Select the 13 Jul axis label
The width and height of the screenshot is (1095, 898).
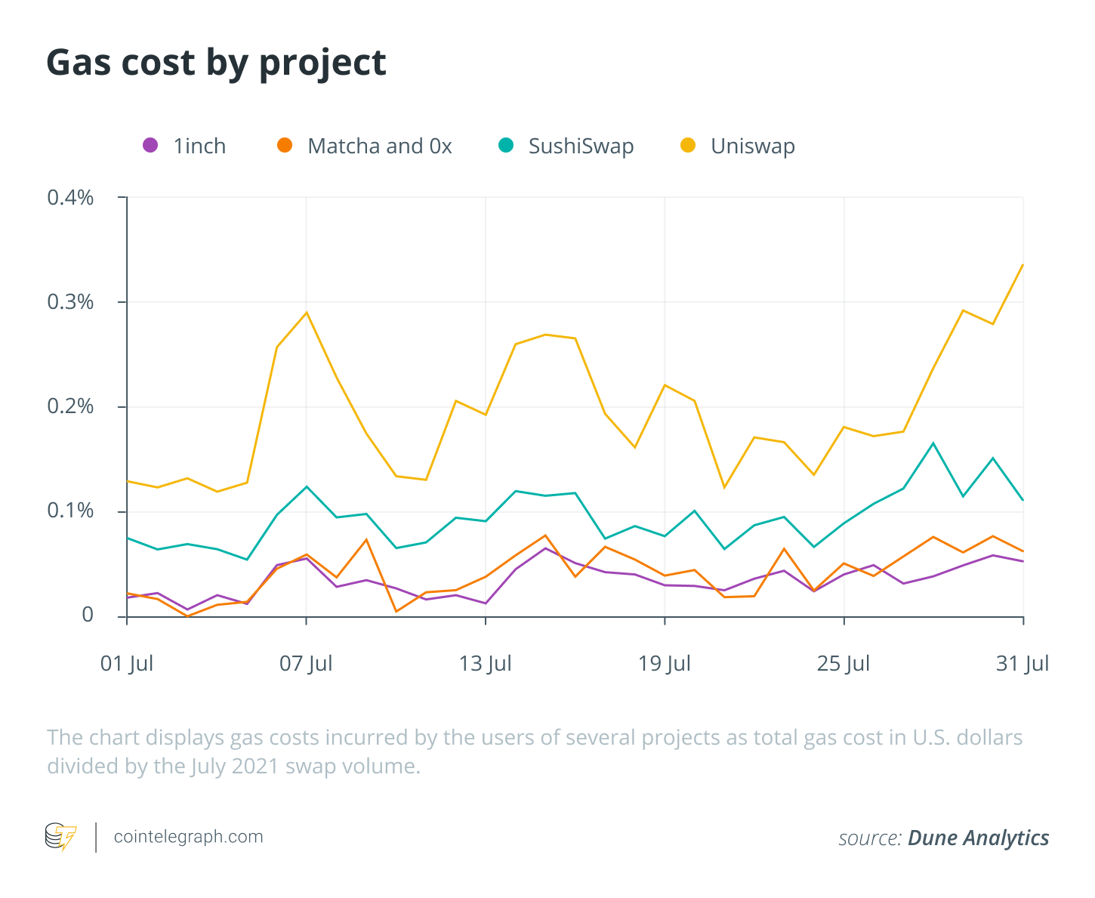pyautogui.click(x=485, y=663)
